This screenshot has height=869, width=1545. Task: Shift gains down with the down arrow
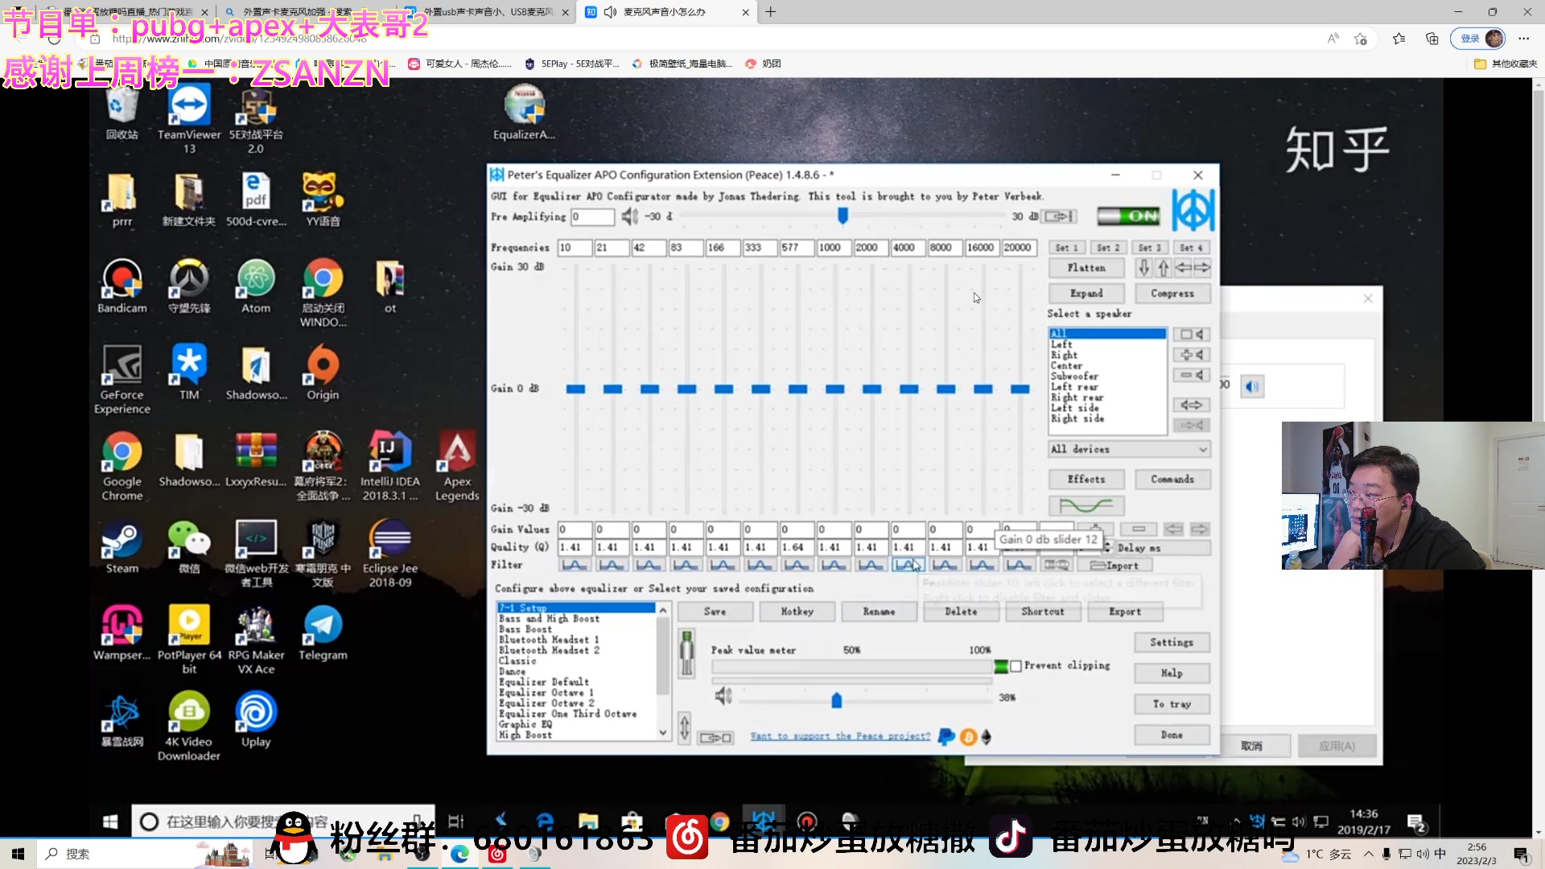pos(1143,268)
